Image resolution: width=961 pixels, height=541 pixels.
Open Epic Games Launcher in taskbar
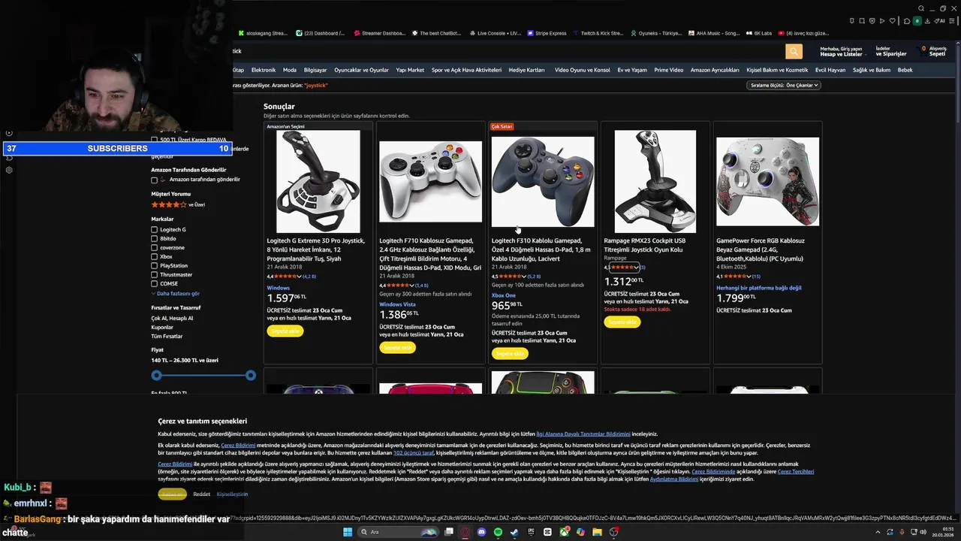(x=531, y=532)
